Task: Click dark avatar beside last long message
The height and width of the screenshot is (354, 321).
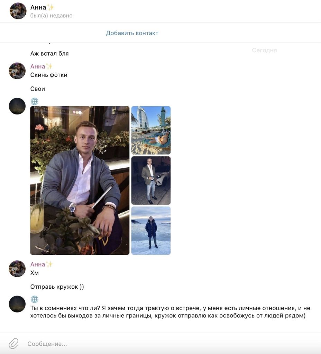Action: click(17, 304)
